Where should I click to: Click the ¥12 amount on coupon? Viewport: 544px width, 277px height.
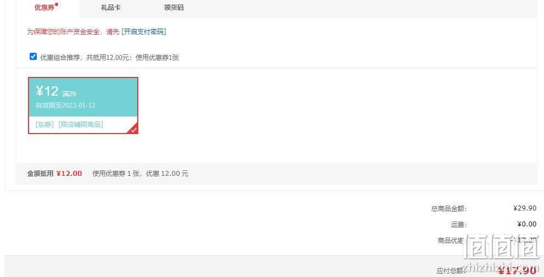click(x=47, y=91)
